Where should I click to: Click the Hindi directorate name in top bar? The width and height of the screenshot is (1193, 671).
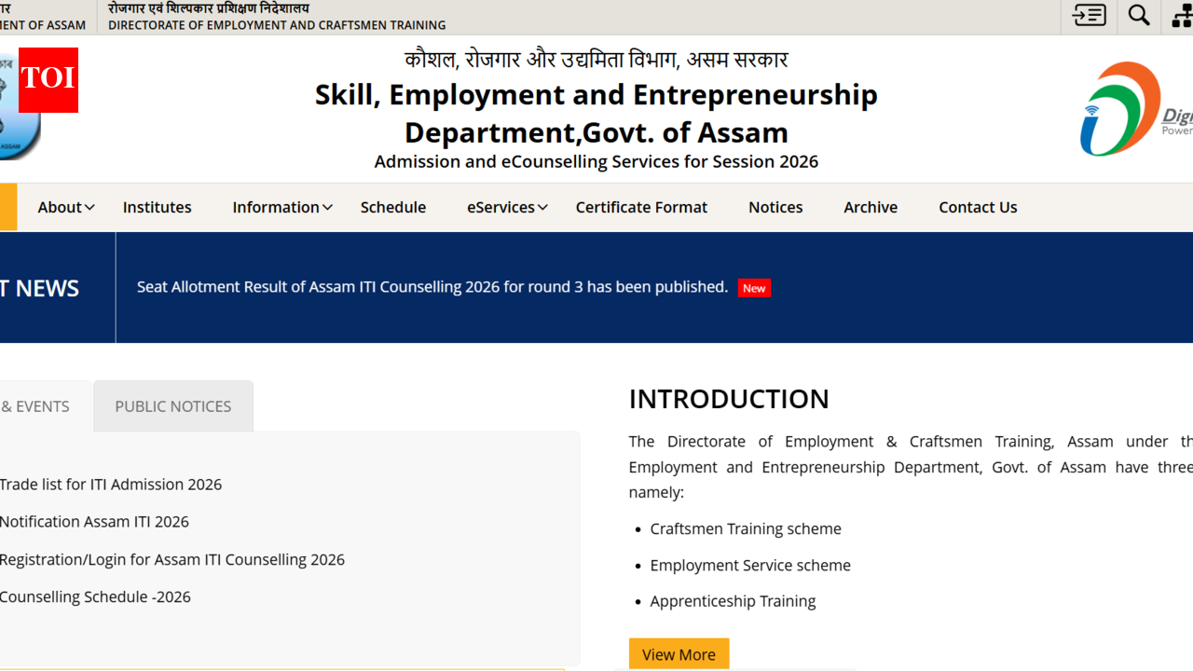pyautogui.click(x=209, y=8)
